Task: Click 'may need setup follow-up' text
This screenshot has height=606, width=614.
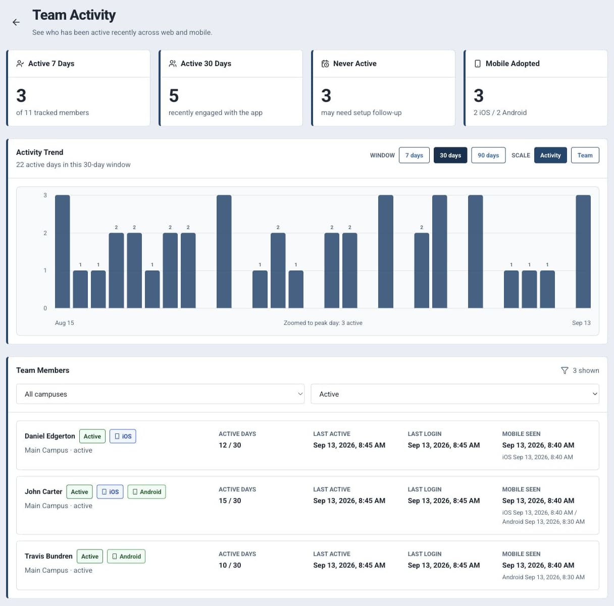Action: tap(362, 113)
